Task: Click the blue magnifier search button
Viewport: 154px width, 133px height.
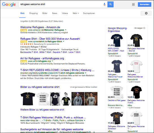Action: pyautogui.click(x=110, y=4)
